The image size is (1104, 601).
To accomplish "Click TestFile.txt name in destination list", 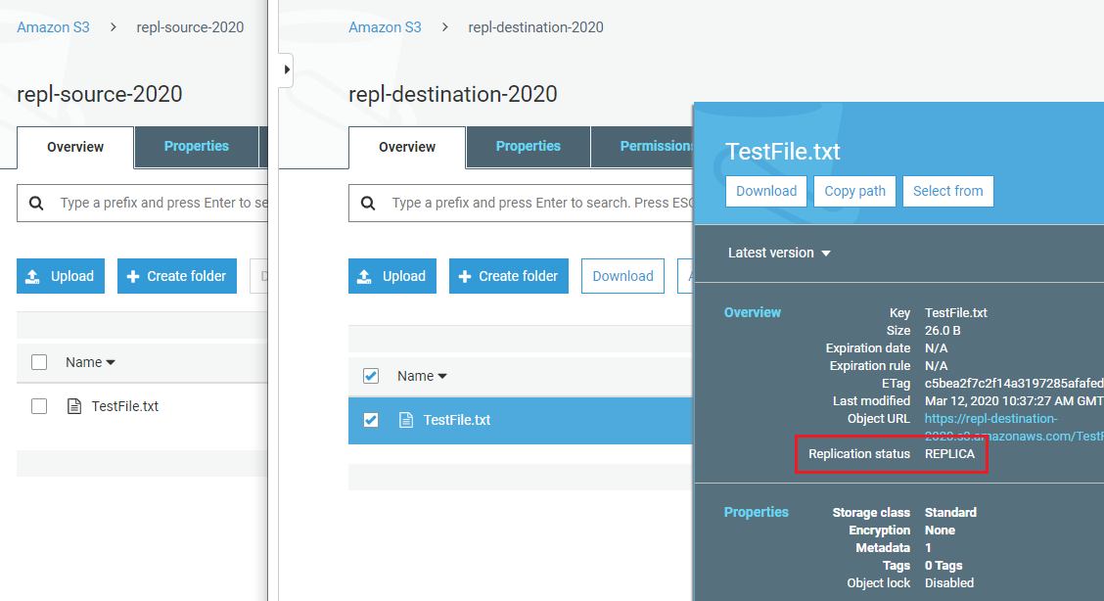I will tap(456, 420).
